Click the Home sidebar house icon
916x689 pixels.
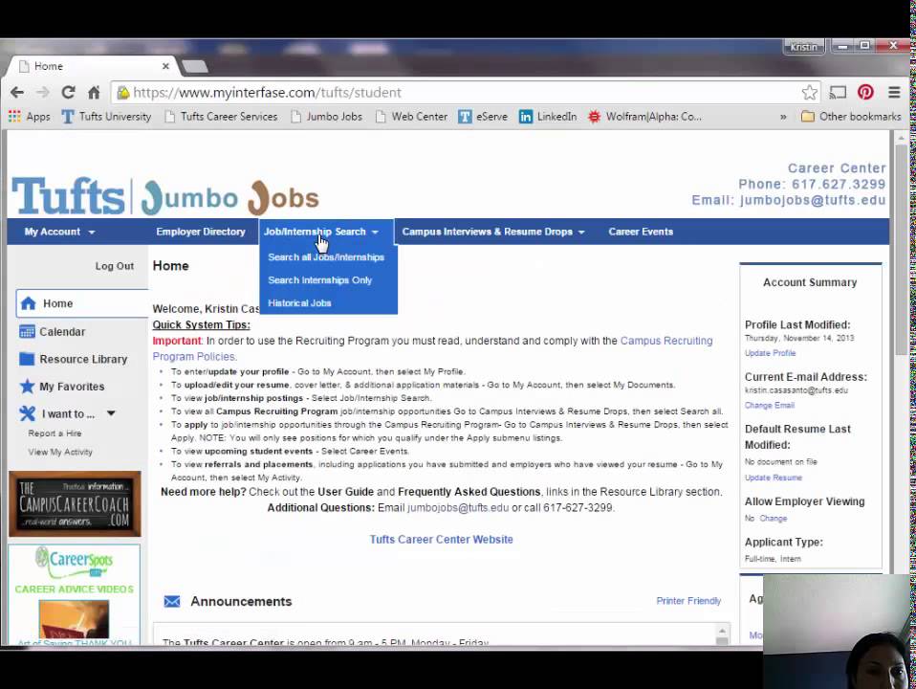pos(28,303)
